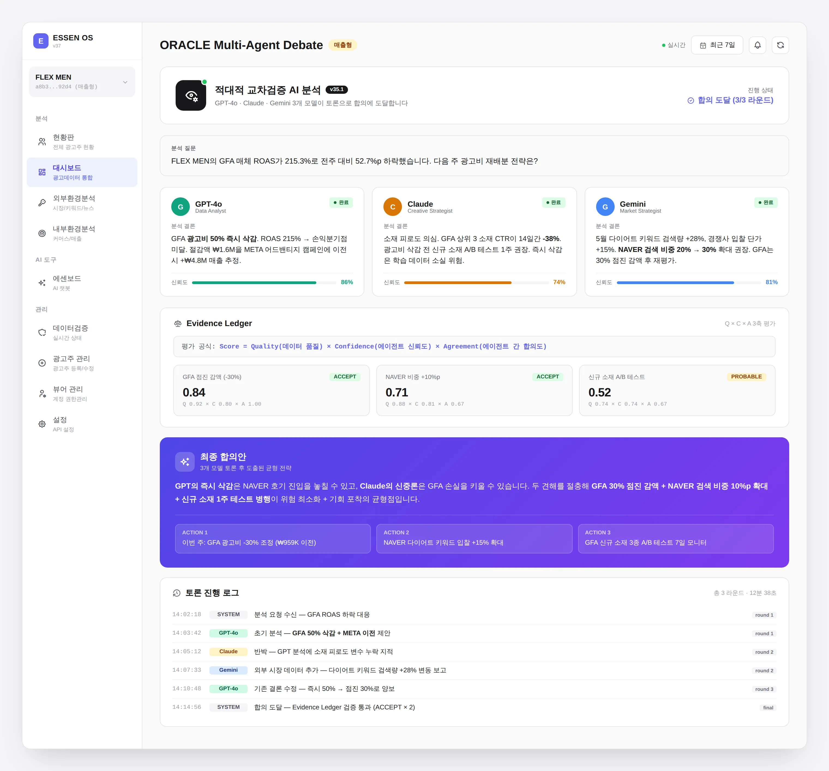The image size is (829, 771).
Task: Click the adversarial analysis eye icon
Action: point(191,95)
